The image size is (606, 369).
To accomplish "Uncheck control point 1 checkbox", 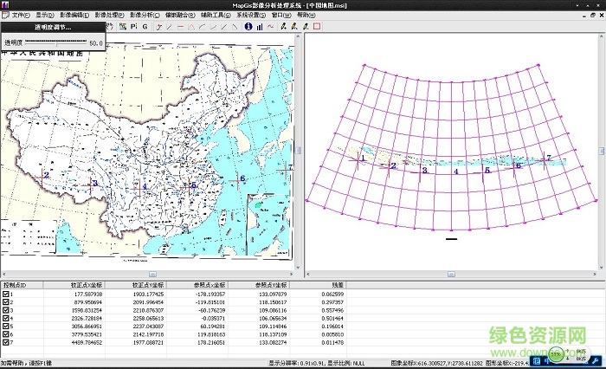I will coord(6,295).
